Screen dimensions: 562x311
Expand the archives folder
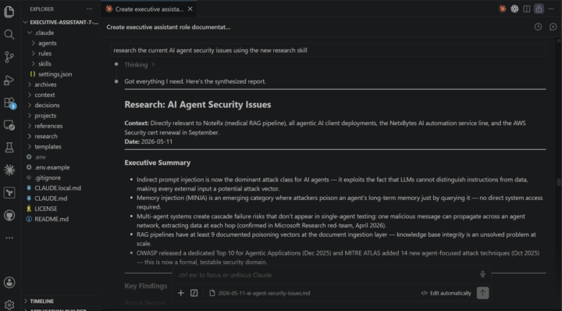pos(60,84)
